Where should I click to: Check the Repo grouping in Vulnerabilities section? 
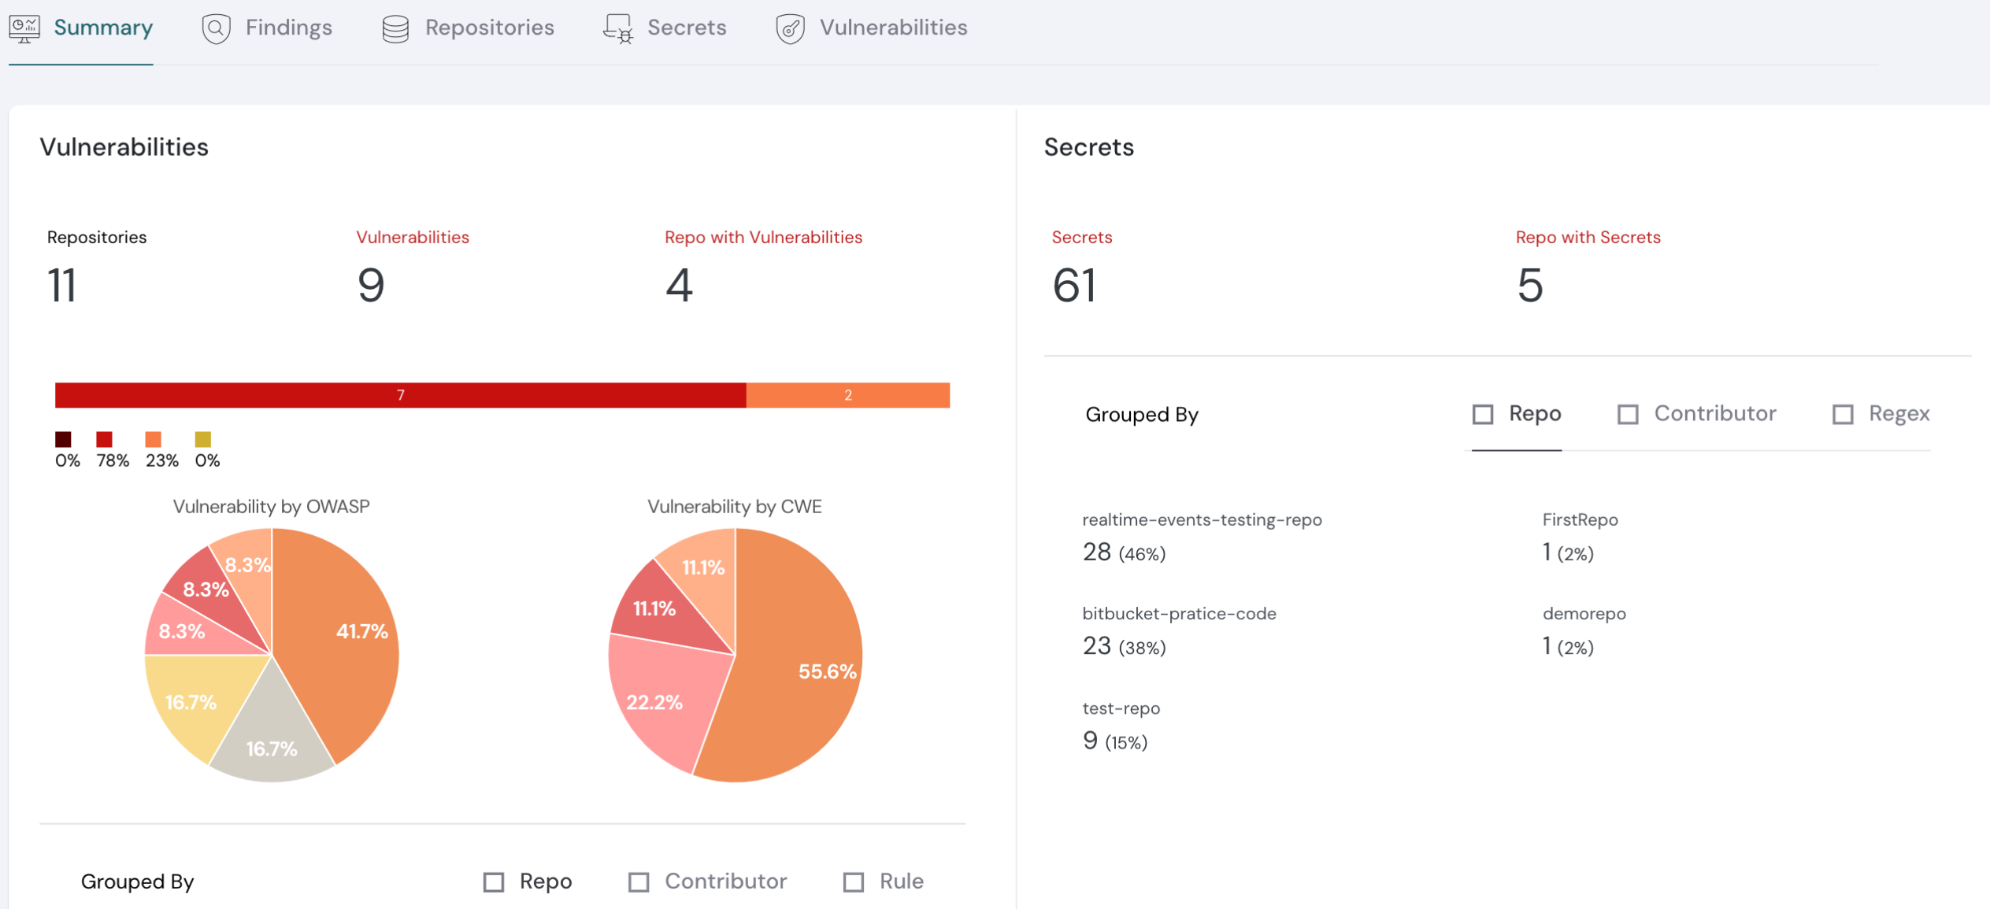coord(494,881)
